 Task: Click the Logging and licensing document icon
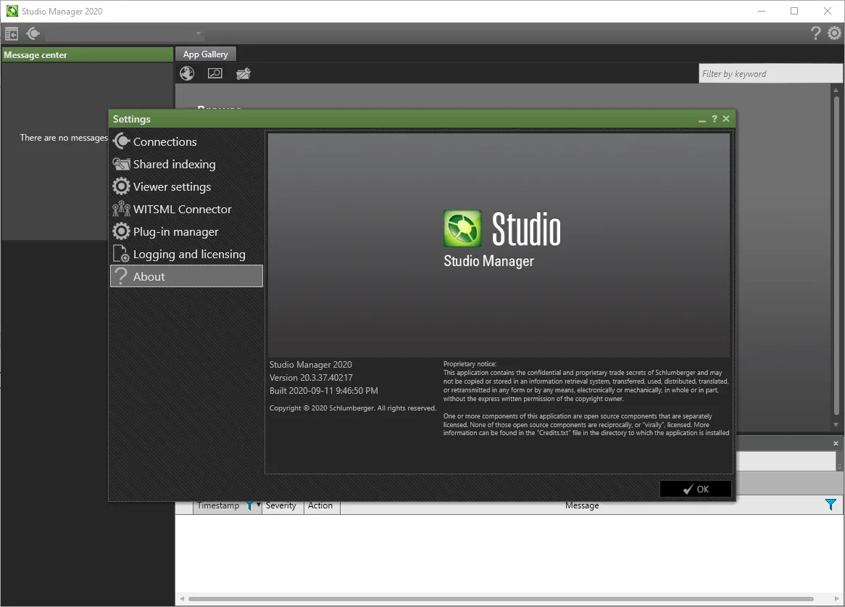[x=121, y=253]
